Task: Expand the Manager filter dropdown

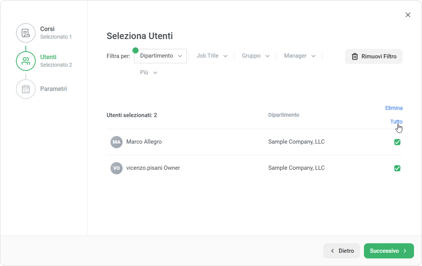Action: click(299, 56)
